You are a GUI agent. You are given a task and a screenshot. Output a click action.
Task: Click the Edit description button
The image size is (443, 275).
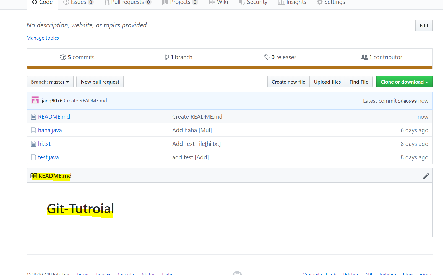pyautogui.click(x=424, y=25)
